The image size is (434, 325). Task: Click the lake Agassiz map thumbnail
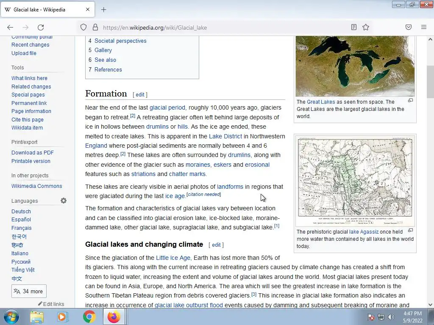[x=355, y=181]
